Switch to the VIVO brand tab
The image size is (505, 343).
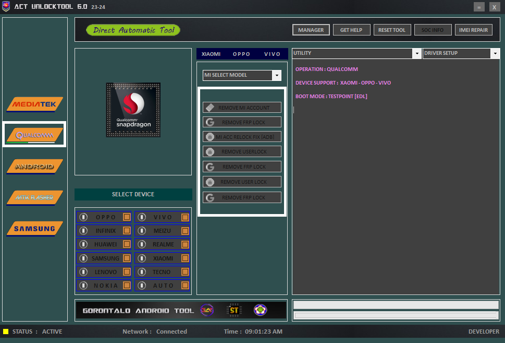click(x=272, y=54)
